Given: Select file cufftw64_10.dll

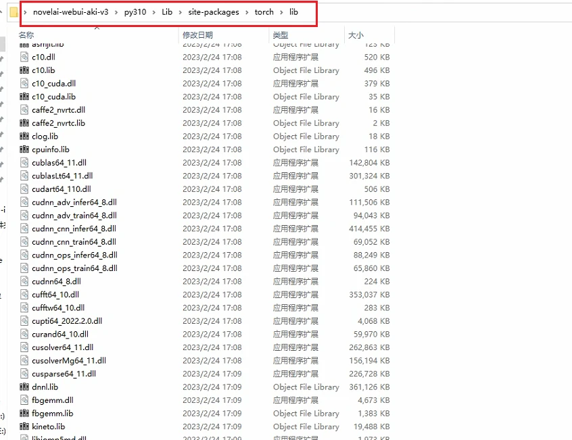Looking at the screenshot, I should pyautogui.click(x=58, y=308).
